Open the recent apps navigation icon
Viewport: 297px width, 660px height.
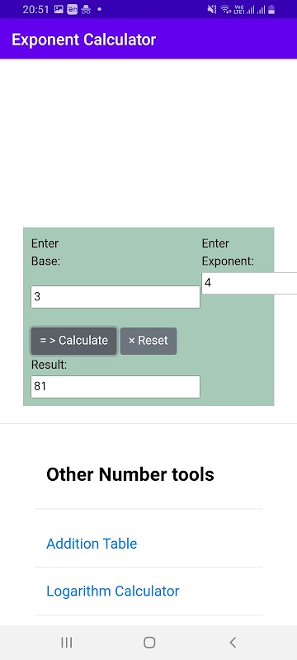click(x=67, y=643)
